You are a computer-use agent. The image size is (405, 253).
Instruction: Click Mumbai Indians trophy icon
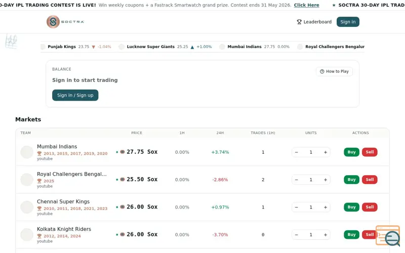pyautogui.click(x=39, y=154)
